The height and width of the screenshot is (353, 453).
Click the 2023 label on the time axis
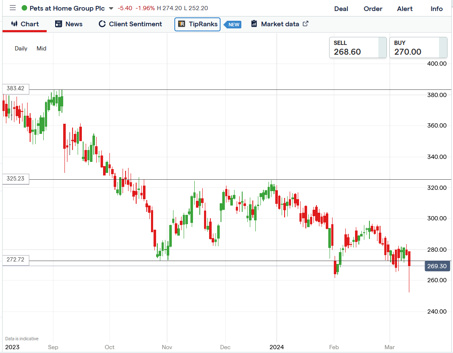[12, 347]
